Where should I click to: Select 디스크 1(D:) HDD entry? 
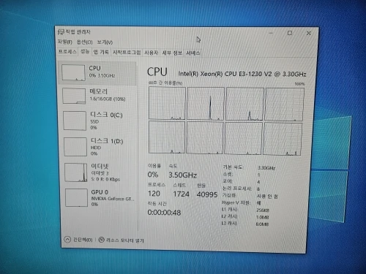99,147
